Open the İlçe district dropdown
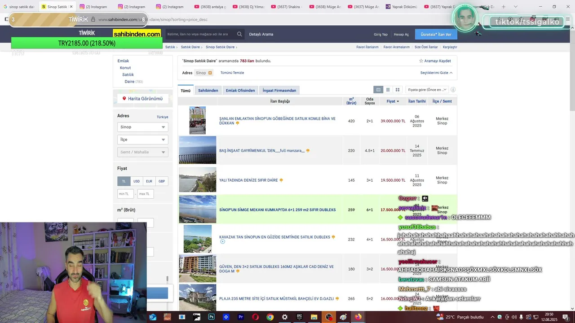The image size is (575, 323). 143,140
